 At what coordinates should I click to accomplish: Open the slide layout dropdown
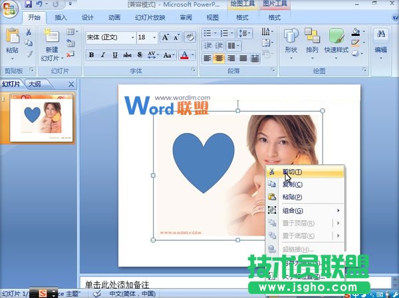pos(72,32)
